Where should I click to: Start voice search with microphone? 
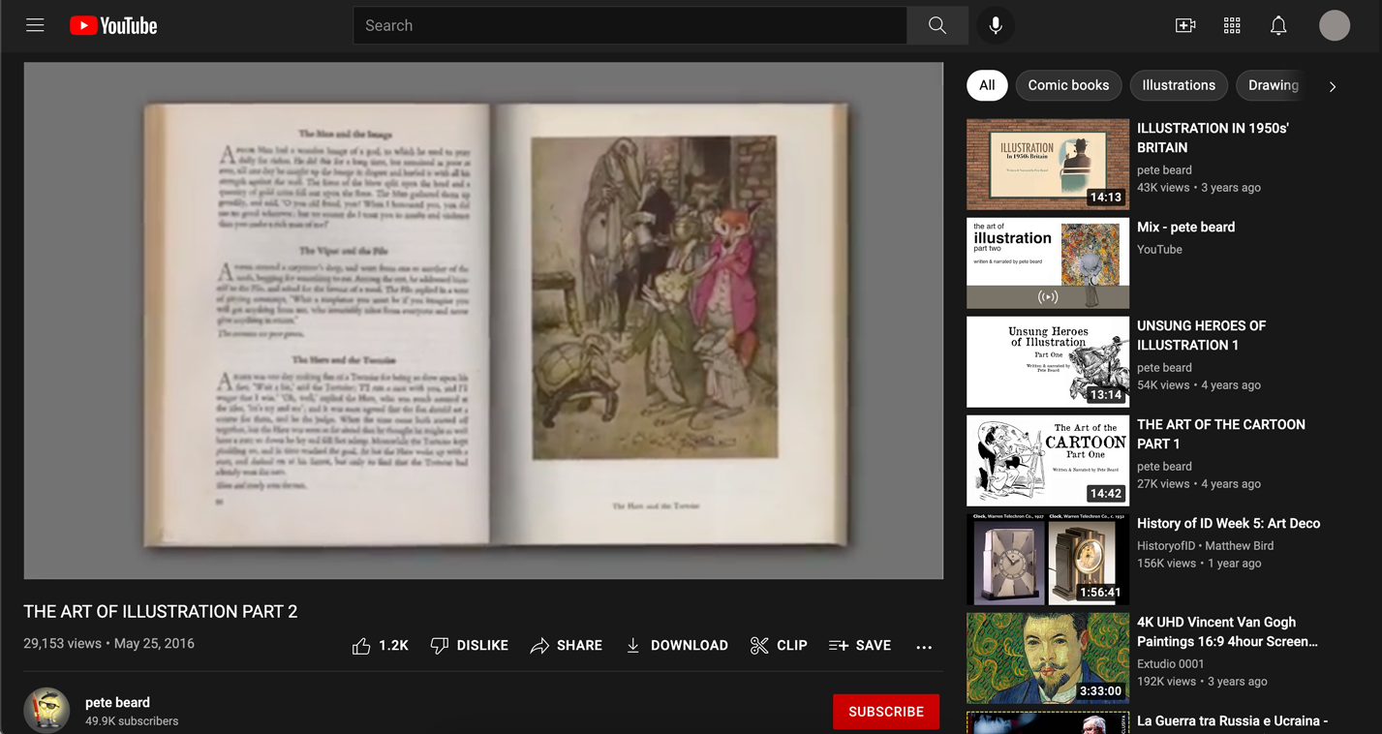996,25
